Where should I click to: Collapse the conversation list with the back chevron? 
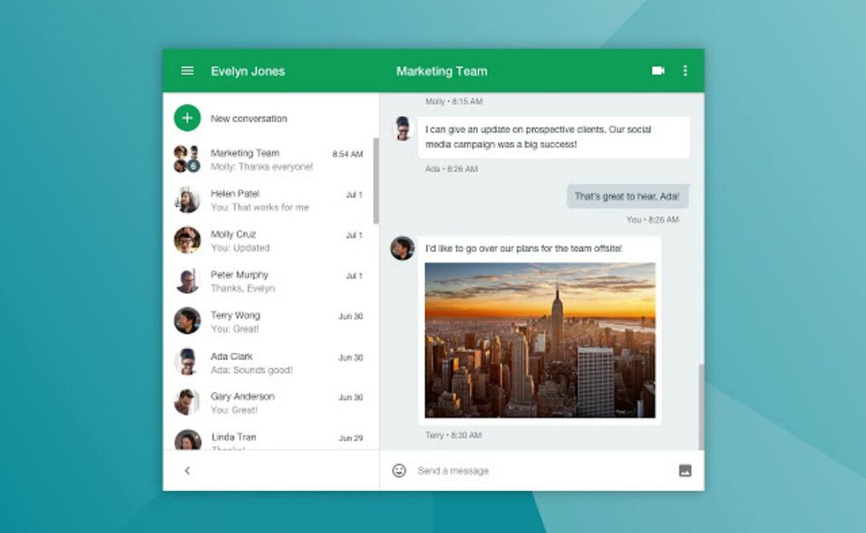click(x=187, y=471)
